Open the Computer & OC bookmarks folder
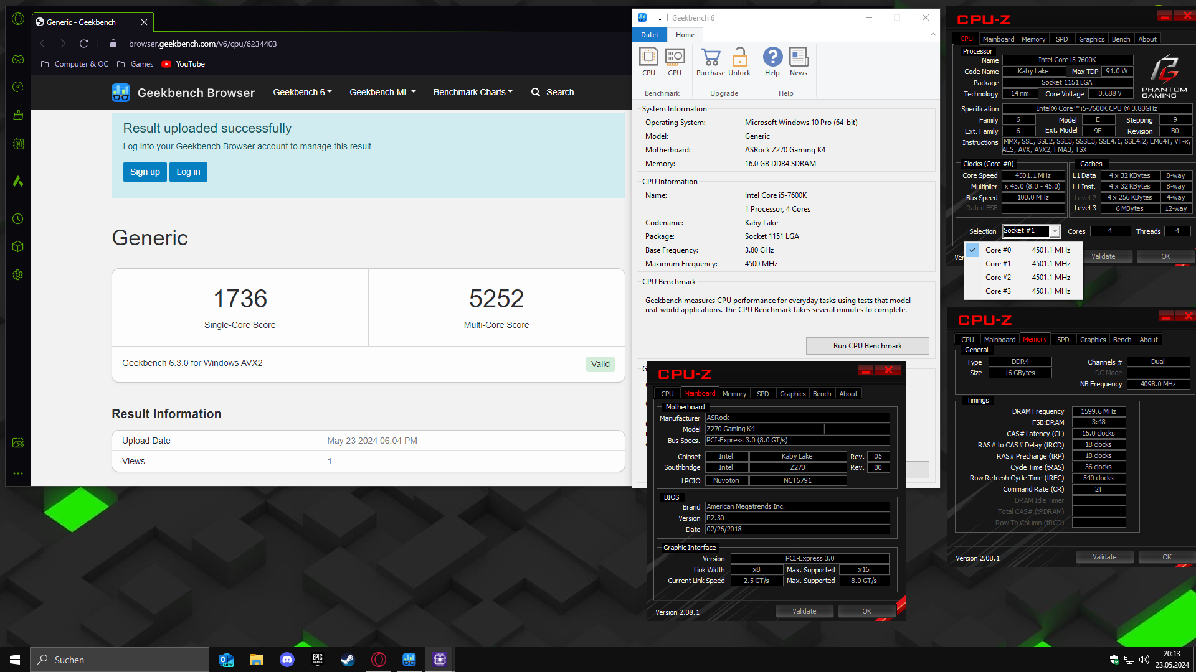Viewport: 1196px width, 672px height. [x=75, y=64]
